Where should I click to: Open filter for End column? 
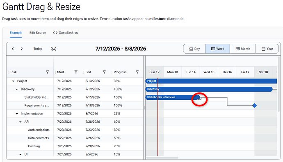click(x=104, y=72)
